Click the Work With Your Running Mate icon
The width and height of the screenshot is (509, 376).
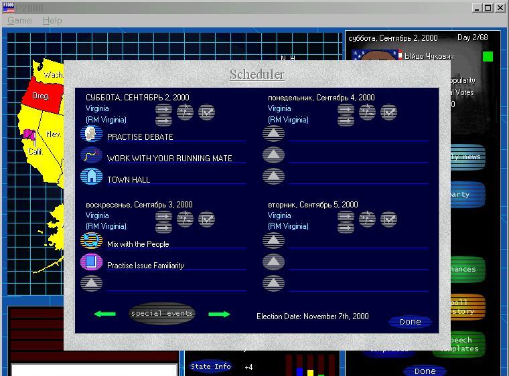[91, 156]
